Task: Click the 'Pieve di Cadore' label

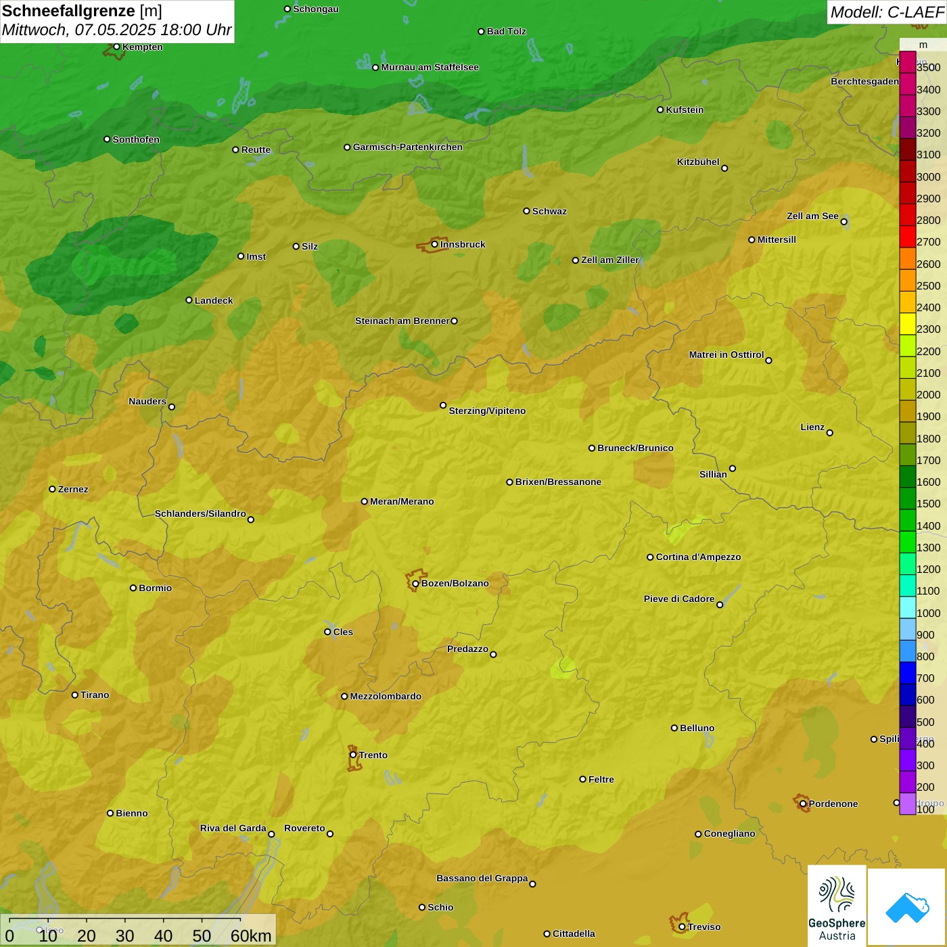Action: [679, 599]
